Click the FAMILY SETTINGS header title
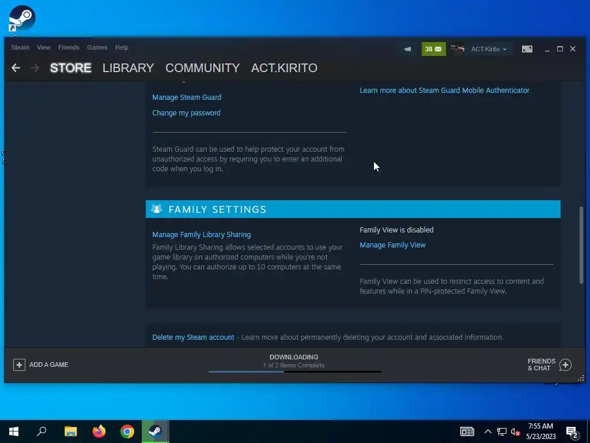The width and height of the screenshot is (590, 443). point(217,209)
